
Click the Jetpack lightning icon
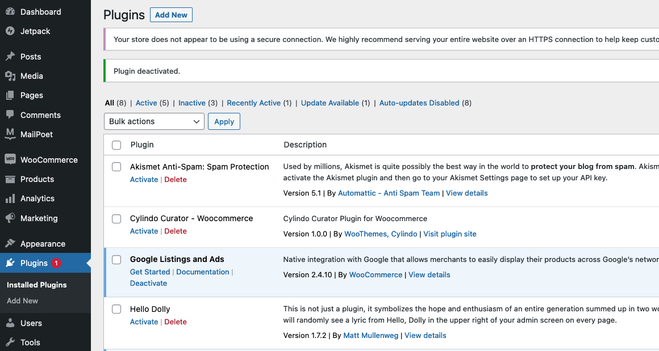(10, 31)
